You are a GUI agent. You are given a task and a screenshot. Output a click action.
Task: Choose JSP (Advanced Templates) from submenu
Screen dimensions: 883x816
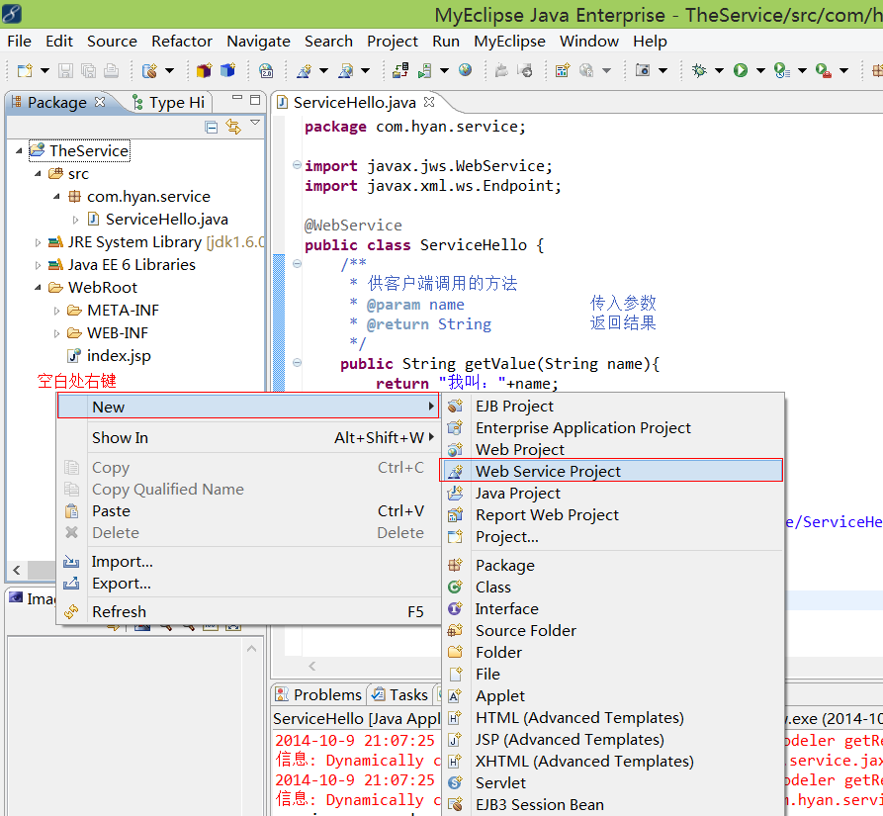[613, 740]
